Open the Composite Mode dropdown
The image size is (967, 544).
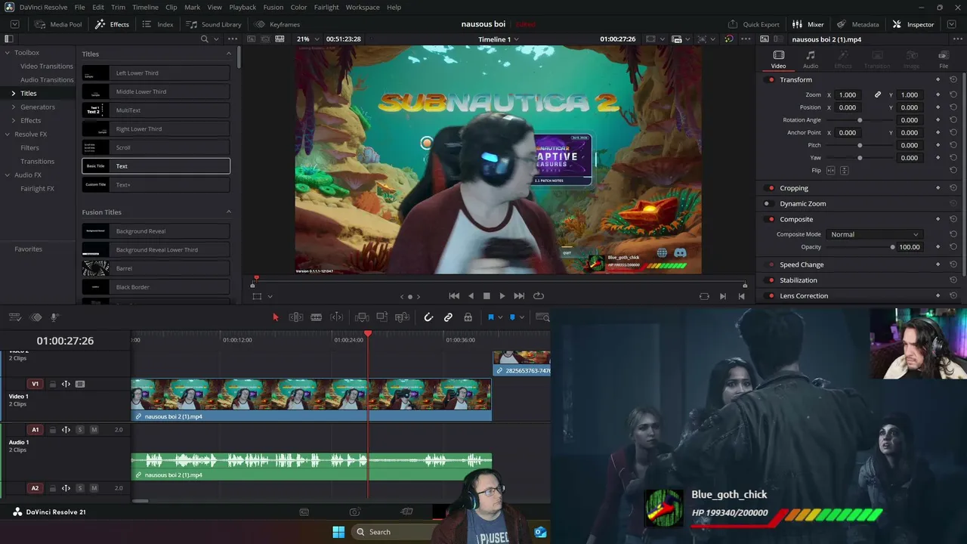pos(874,234)
